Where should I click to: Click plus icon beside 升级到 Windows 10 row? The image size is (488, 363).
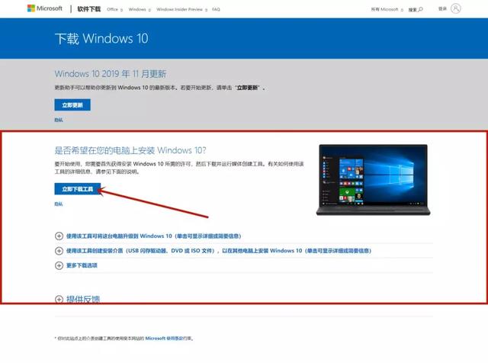(x=59, y=236)
